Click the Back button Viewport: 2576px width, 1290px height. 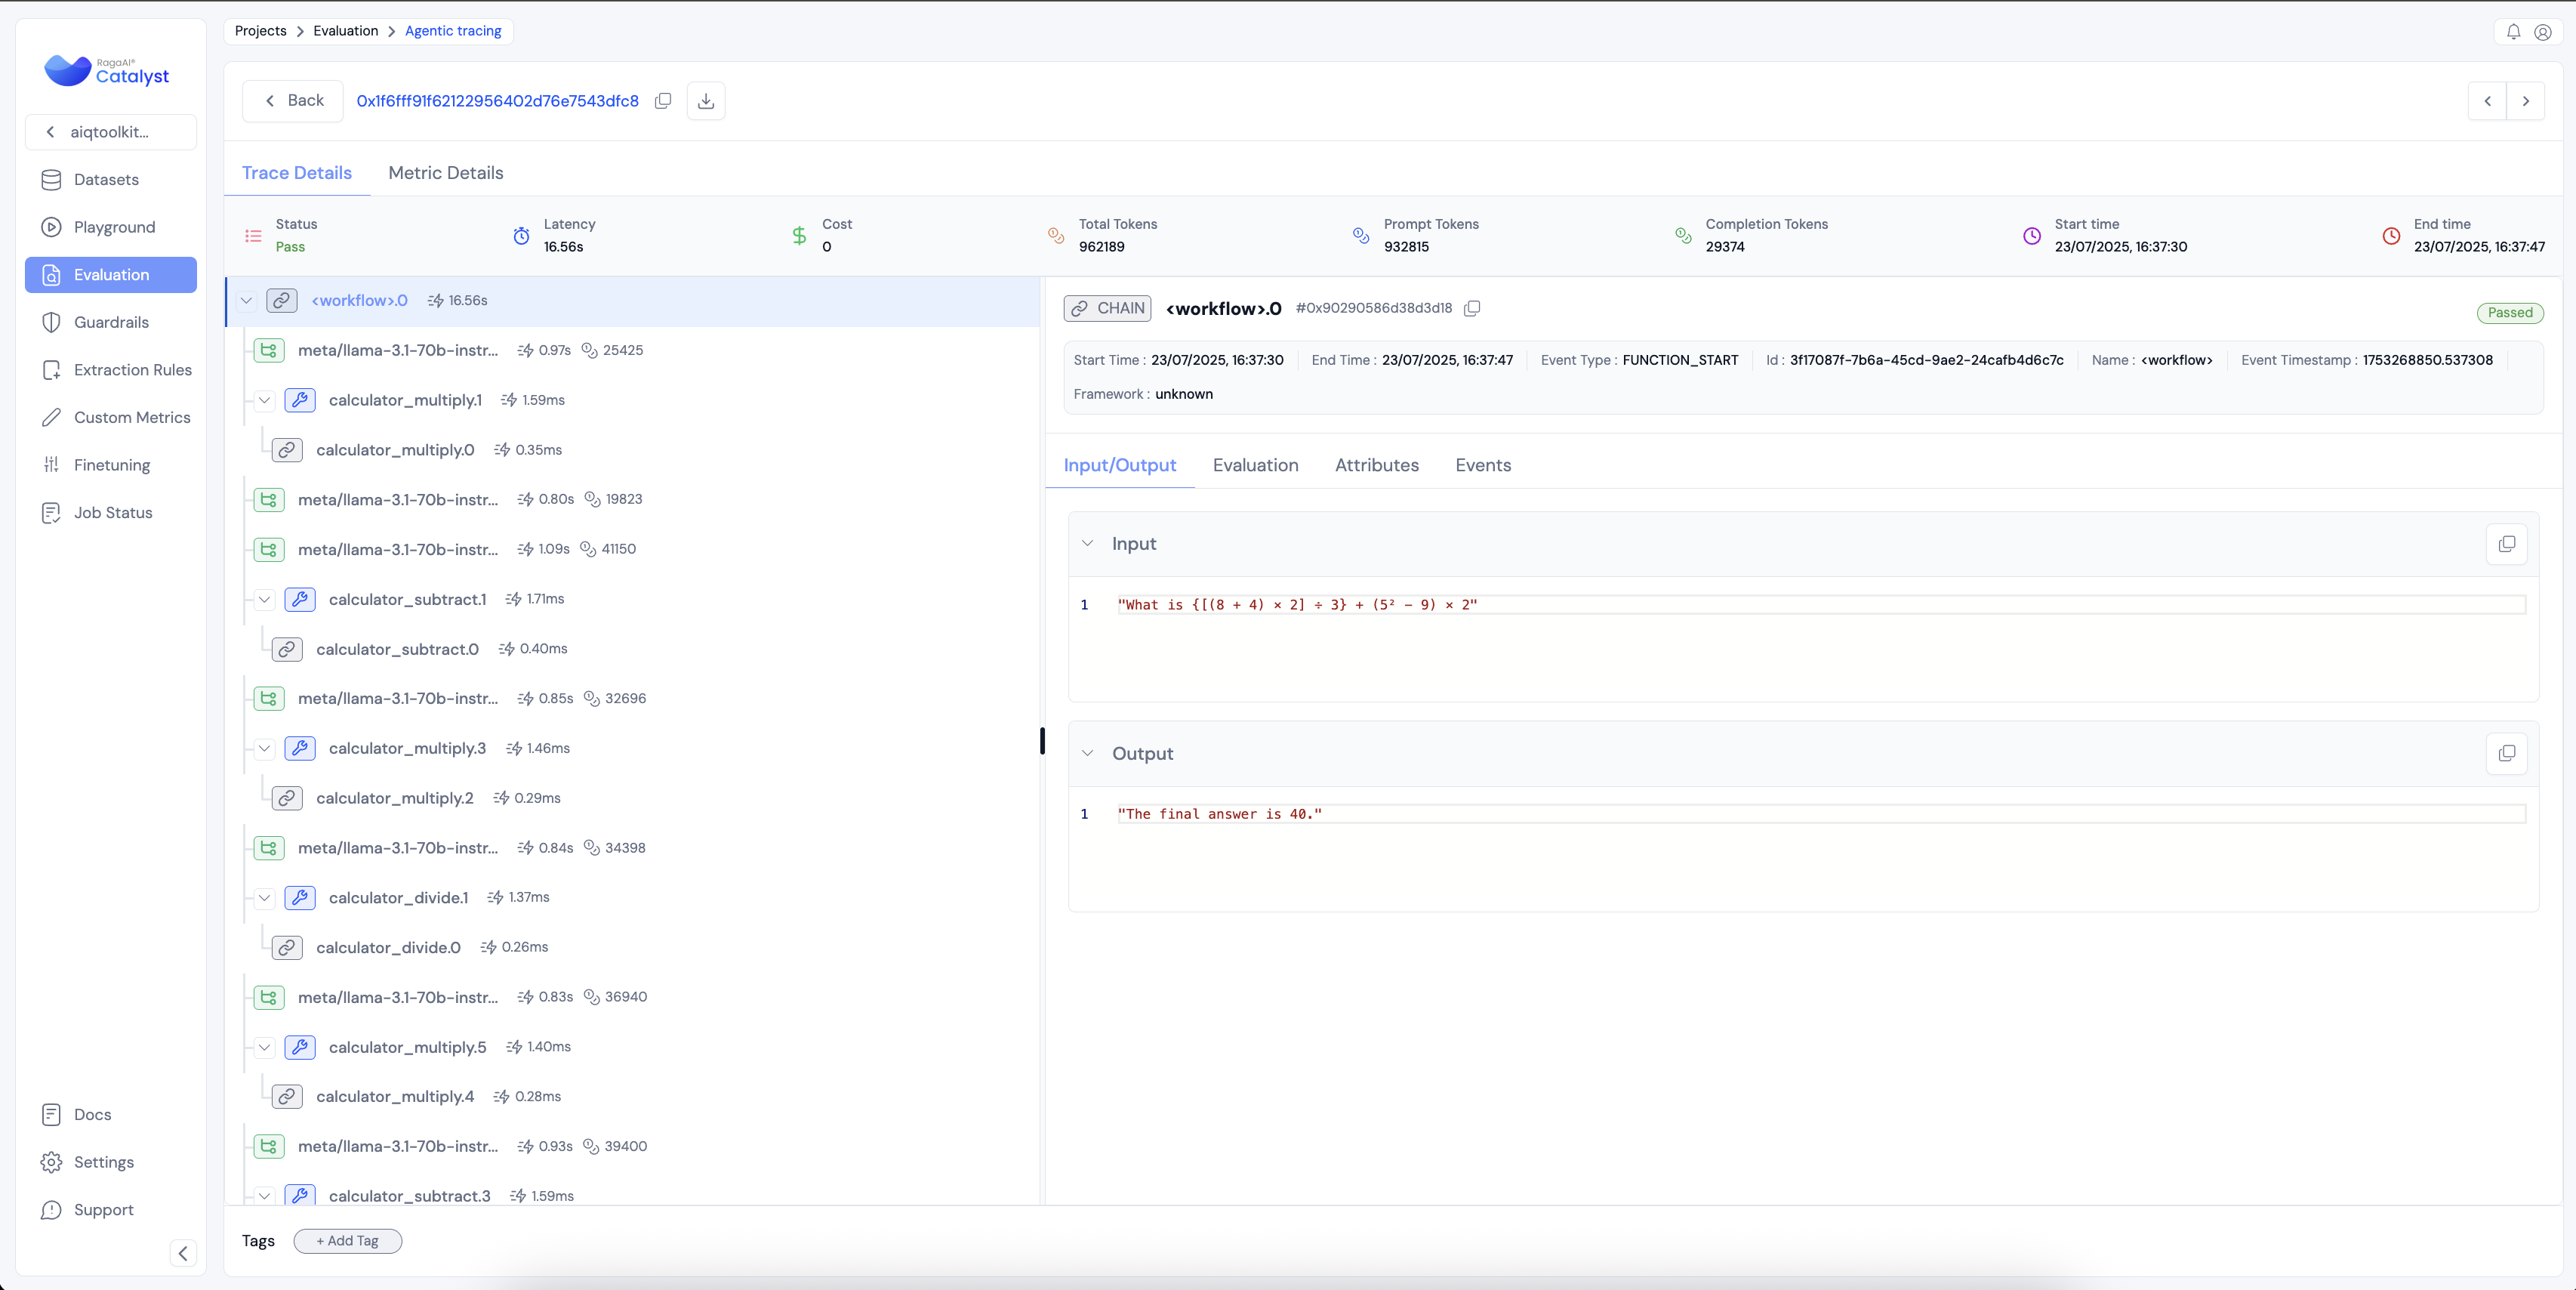293,101
